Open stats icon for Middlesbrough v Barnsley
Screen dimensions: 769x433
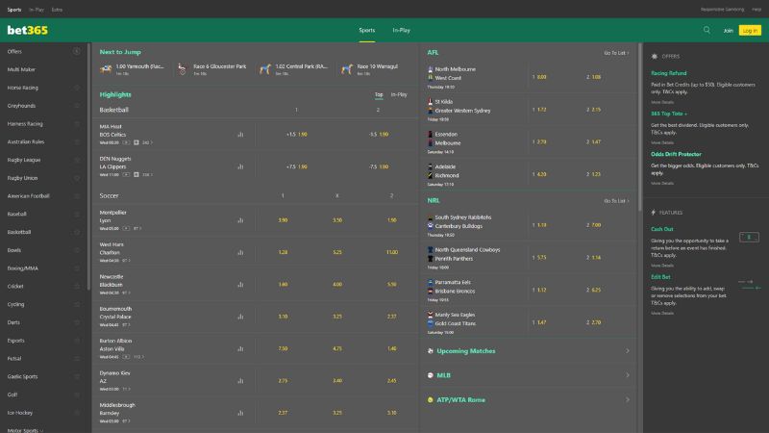pyautogui.click(x=240, y=413)
